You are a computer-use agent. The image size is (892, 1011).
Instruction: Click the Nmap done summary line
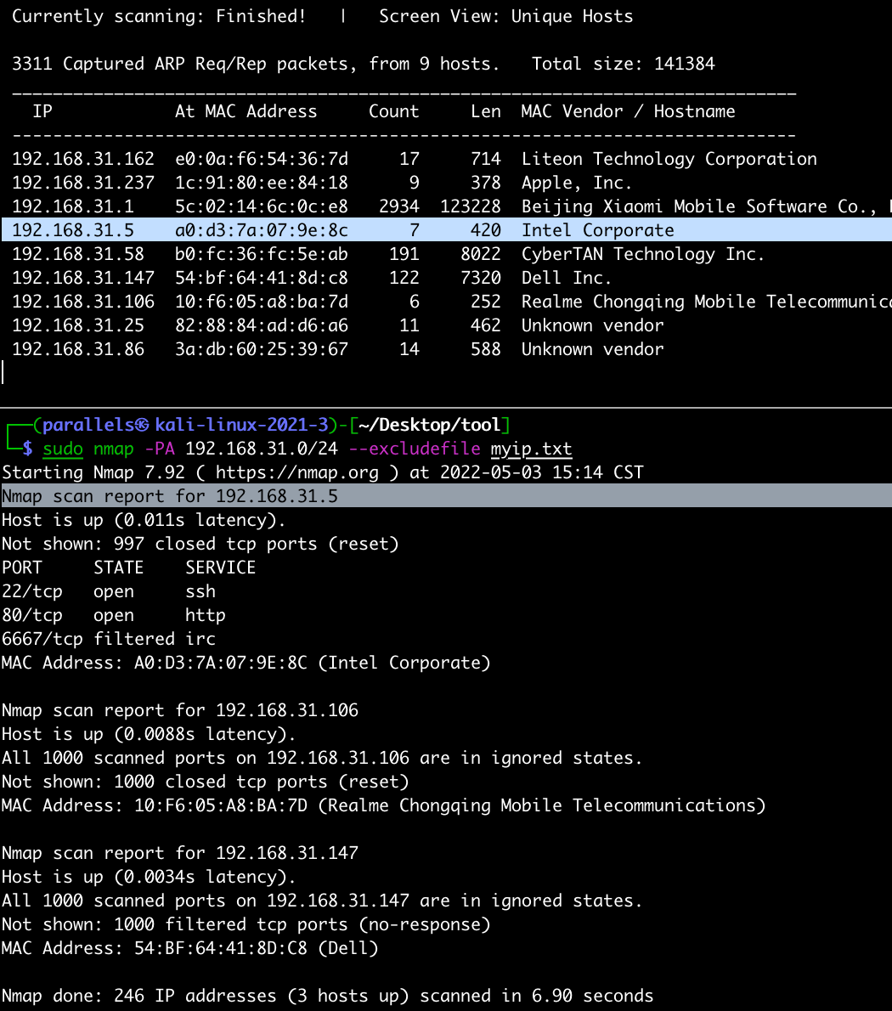tap(327, 996)
